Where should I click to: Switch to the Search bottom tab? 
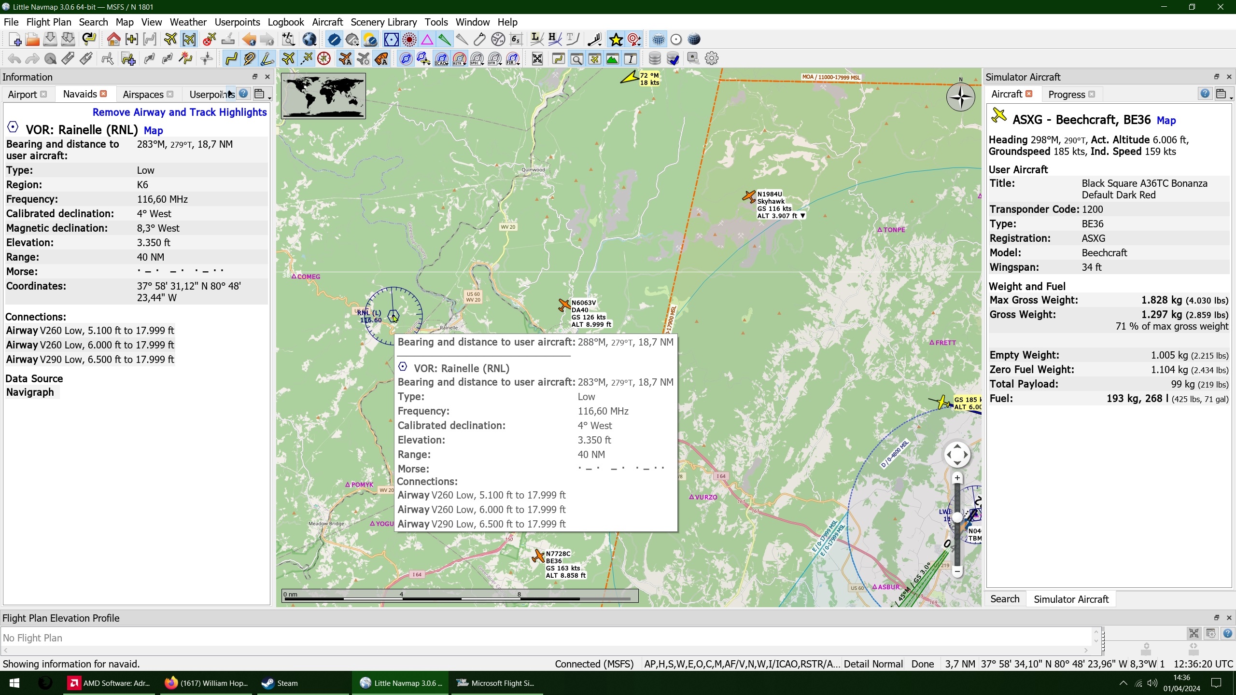(1005, 599)
